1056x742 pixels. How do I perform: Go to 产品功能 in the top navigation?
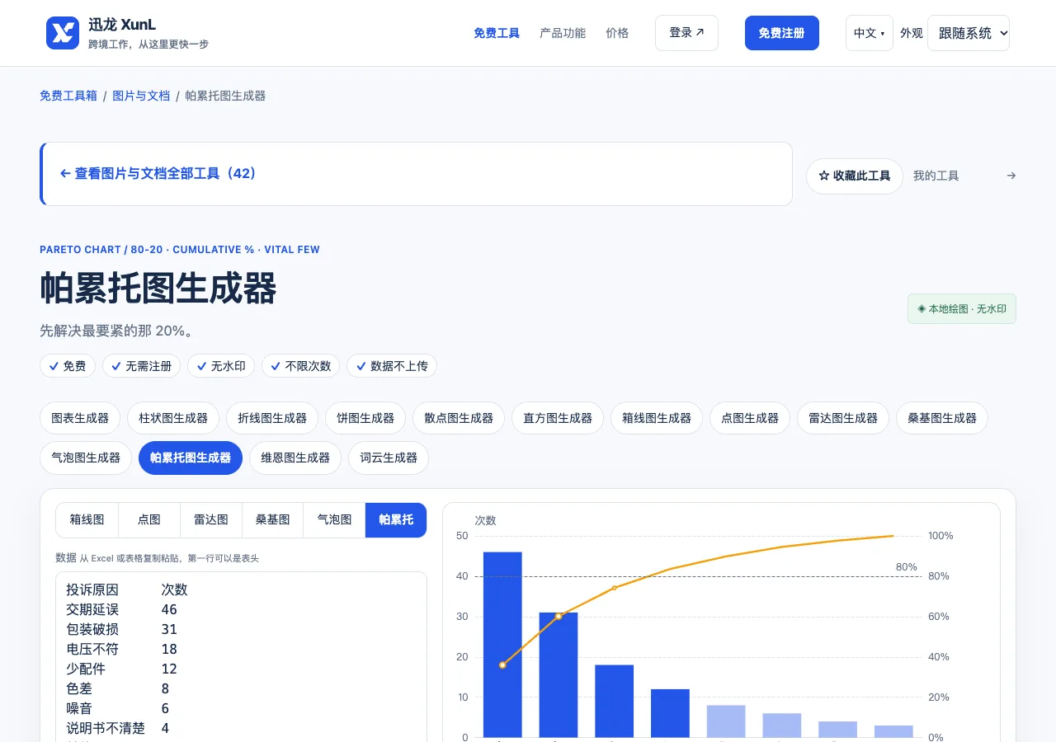pos(563,33)
